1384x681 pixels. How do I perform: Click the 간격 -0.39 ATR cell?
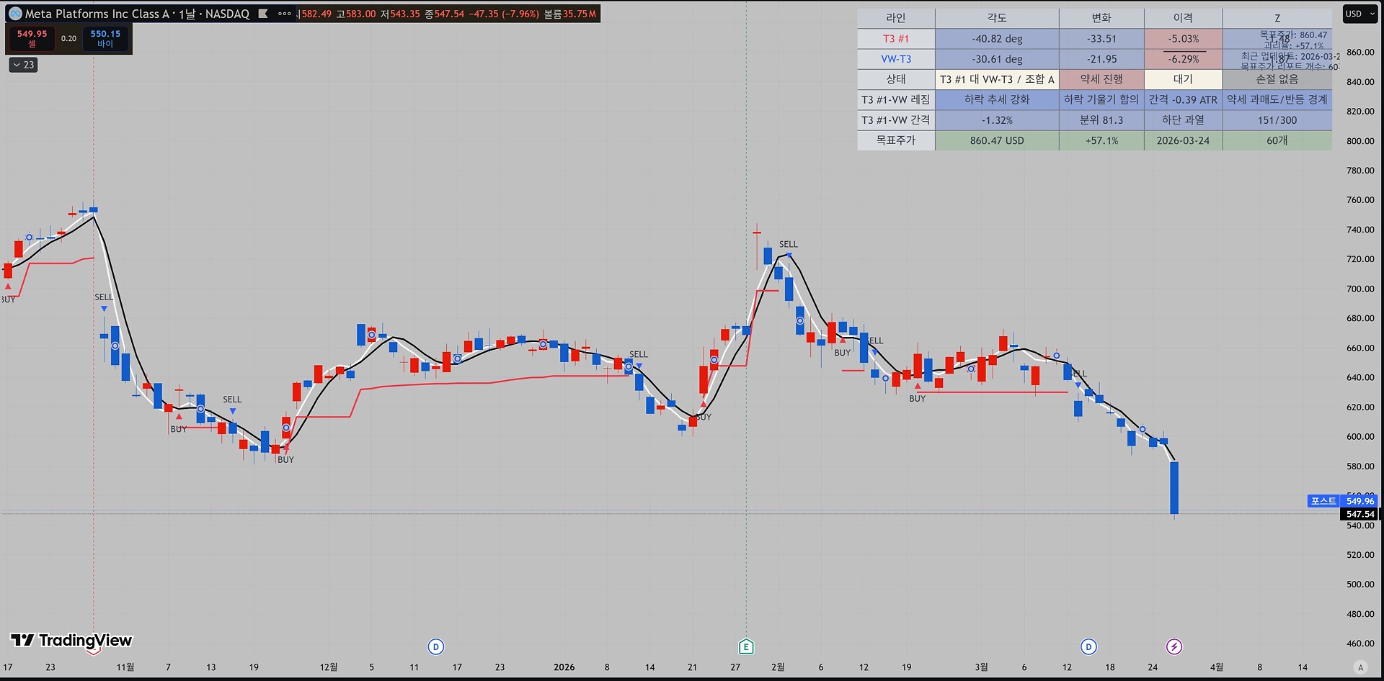click(x=1183, y=99)
